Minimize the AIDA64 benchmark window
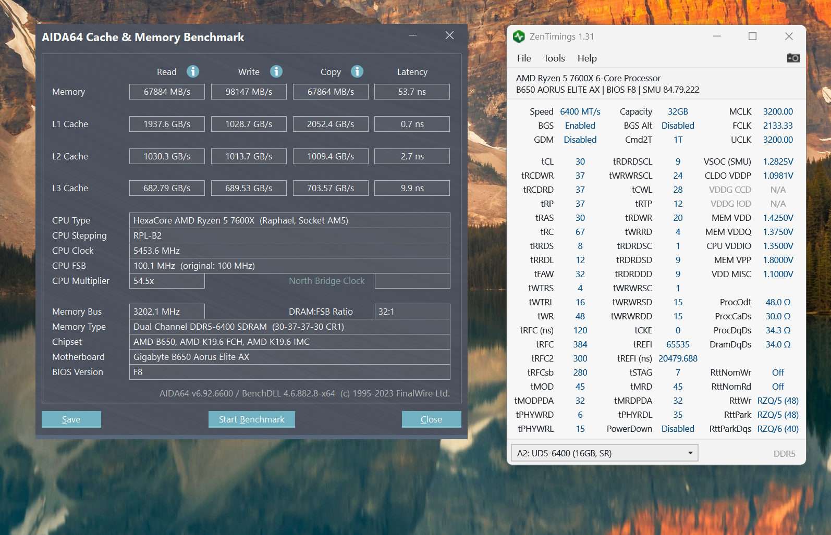 pos(412,35)
